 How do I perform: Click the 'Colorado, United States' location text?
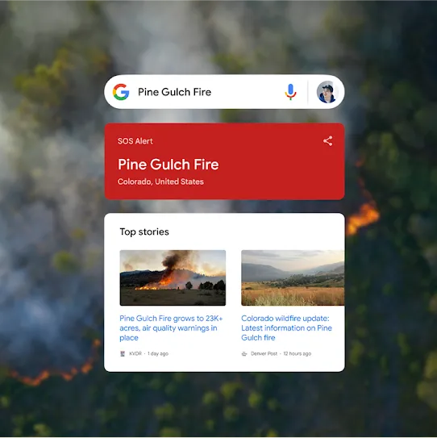tap(160, 181)
